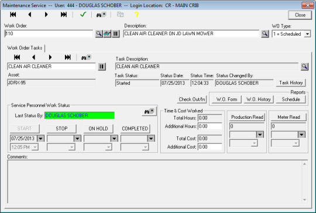This screenshot has height=213, width=316.
Task: Click the Additional Cost field
Action: click(210, 147)
